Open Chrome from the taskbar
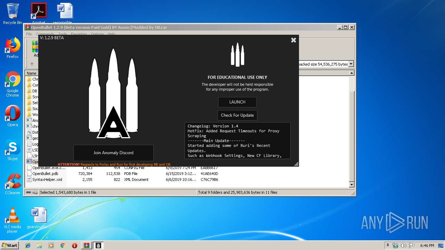The width and height of the screenshot is (445, 250). click(x=63, y=245)
